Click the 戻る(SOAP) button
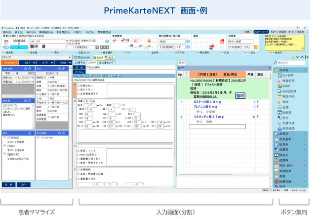Screen dimensions: 321x219 tap(82, 57)
